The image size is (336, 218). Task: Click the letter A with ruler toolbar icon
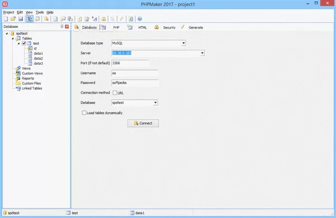[95, 19]
